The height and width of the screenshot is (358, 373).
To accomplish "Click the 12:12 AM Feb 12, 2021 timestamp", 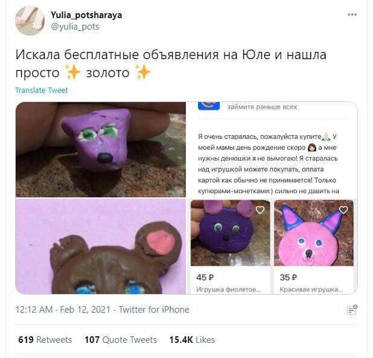I will coord(63,310).
